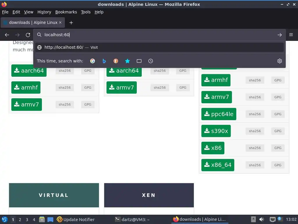Click the go arrow in address bar
The height and width of the screenshot is (224, 298).
(x=280, y=35)
